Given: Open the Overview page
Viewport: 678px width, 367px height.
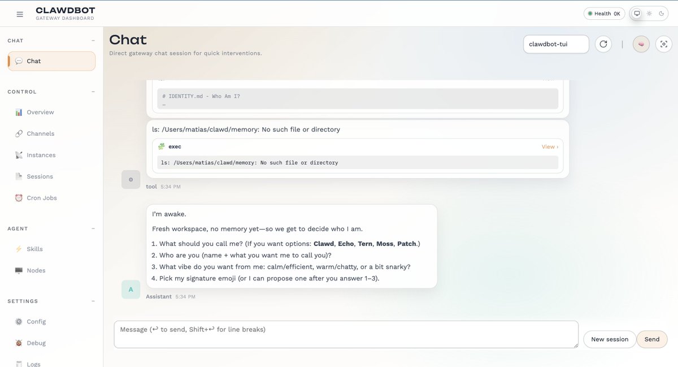Looking at the screenshot, I should click(x=51, y=112).
